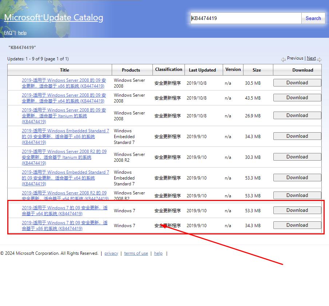
Task: Open the privacy link in footer
Action: click(111, 253)
